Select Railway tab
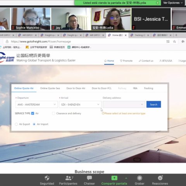 (x=122, y=88)
